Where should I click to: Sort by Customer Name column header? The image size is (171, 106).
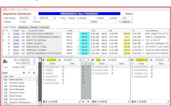(36, 31)
